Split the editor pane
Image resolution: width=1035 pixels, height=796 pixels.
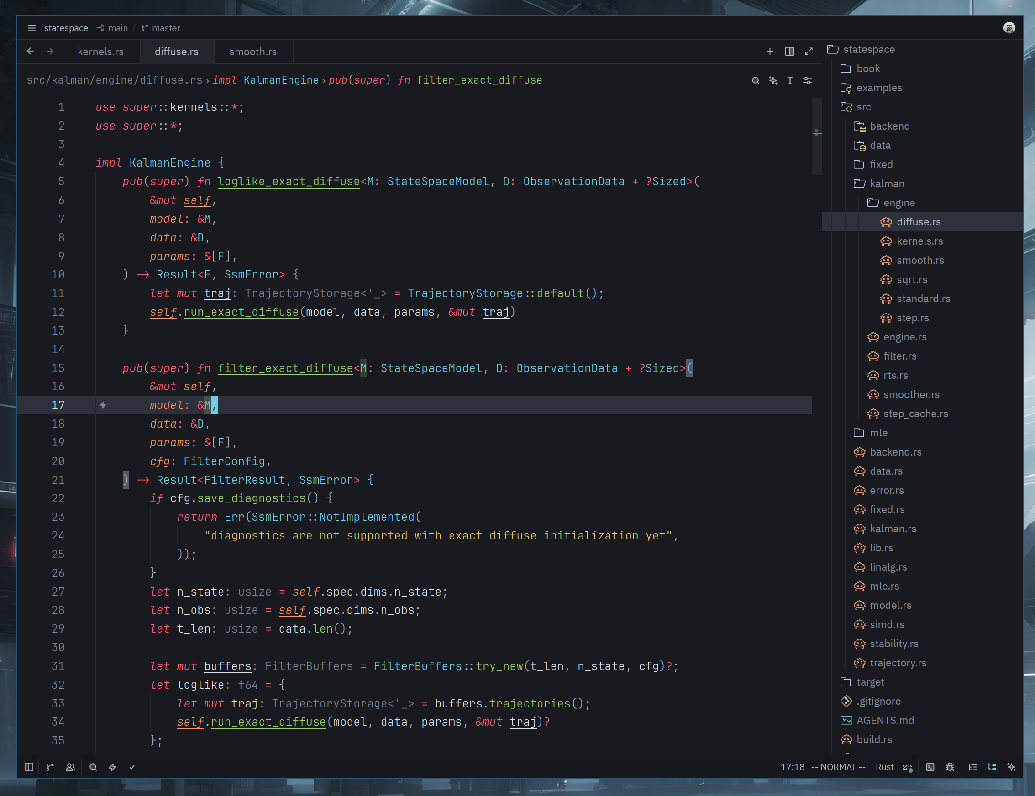tap(789, 51)
